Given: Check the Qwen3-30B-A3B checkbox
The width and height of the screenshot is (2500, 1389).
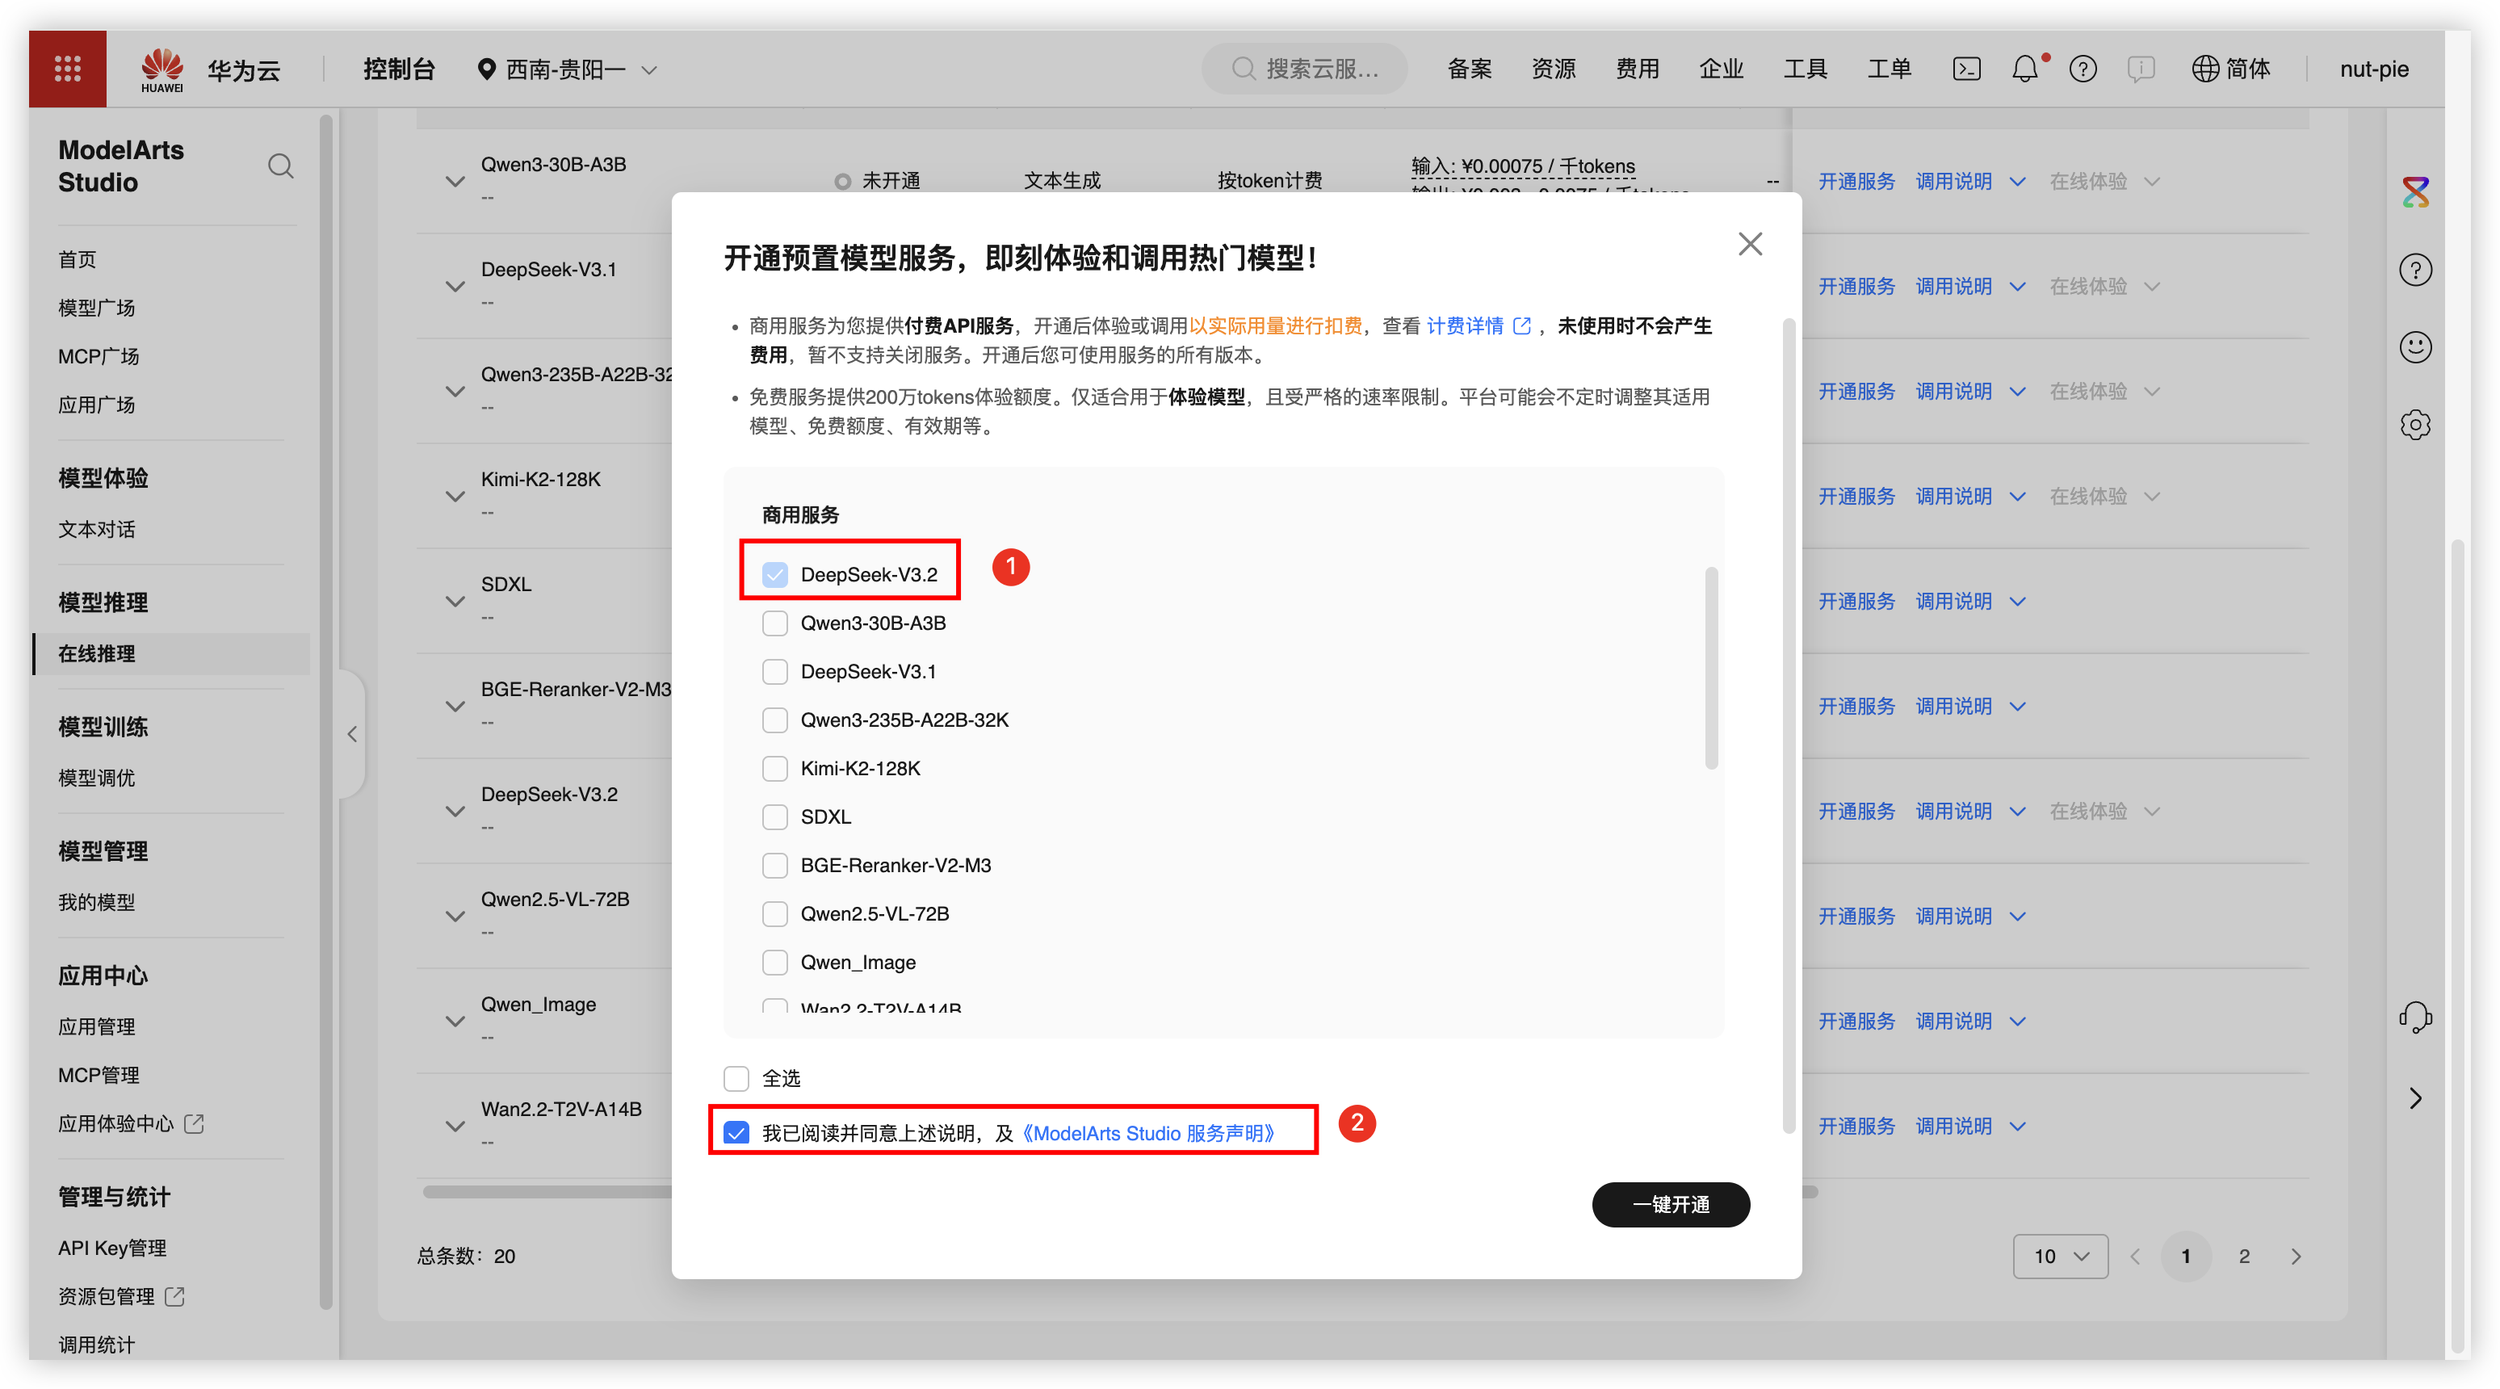Looking at the screenshot, I should click(774, 623).
